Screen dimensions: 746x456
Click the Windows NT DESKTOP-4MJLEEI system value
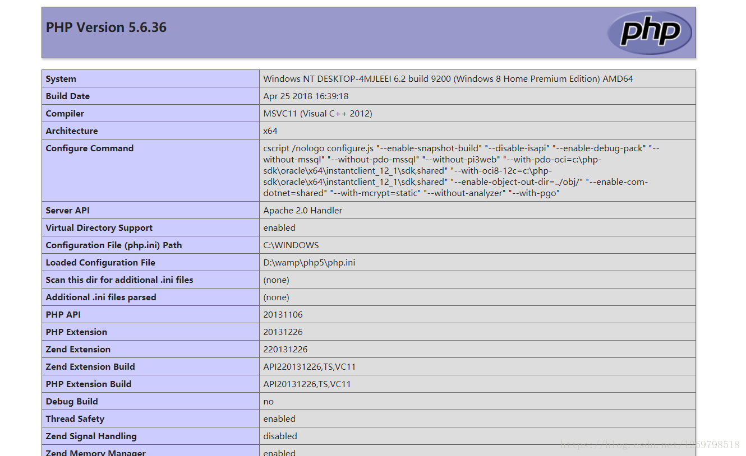448,79
